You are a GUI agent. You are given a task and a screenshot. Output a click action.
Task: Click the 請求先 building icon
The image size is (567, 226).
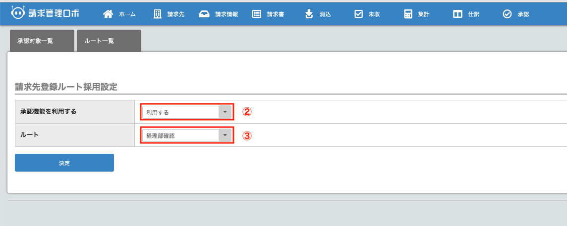coord(158,14)
